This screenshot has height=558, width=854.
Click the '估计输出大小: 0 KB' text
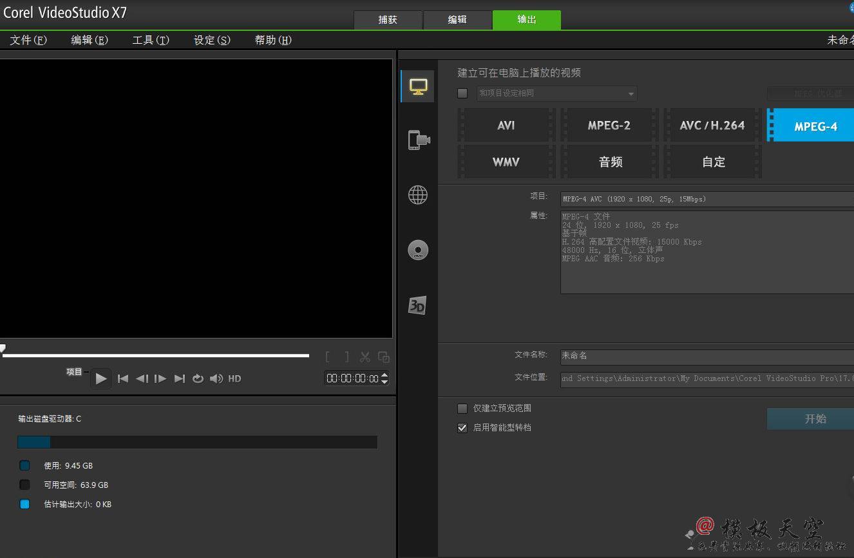pyautogui.click(x=77, y=504)
